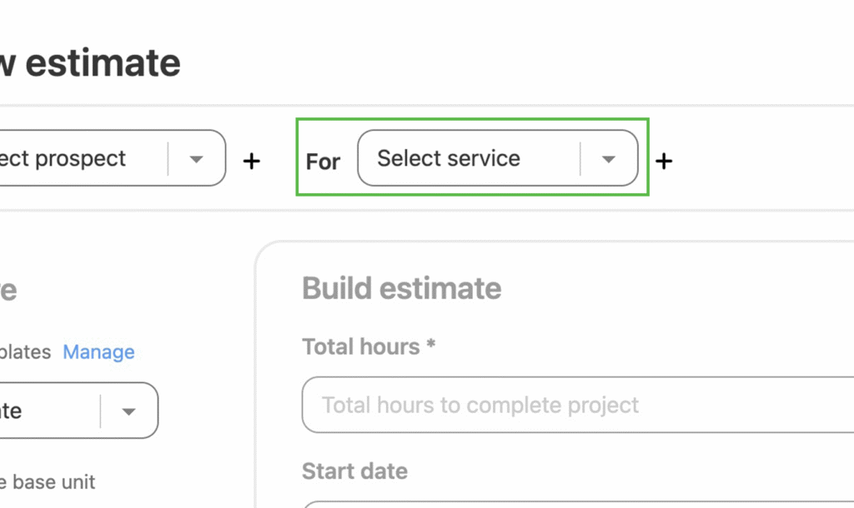Click the required asterisk beside Total hours
The height and width of the screenshot is (508, 854).
click(431, 346)
